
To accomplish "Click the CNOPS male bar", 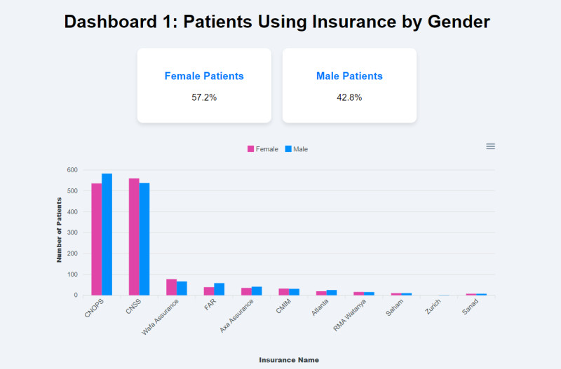I will click(107, 235).
